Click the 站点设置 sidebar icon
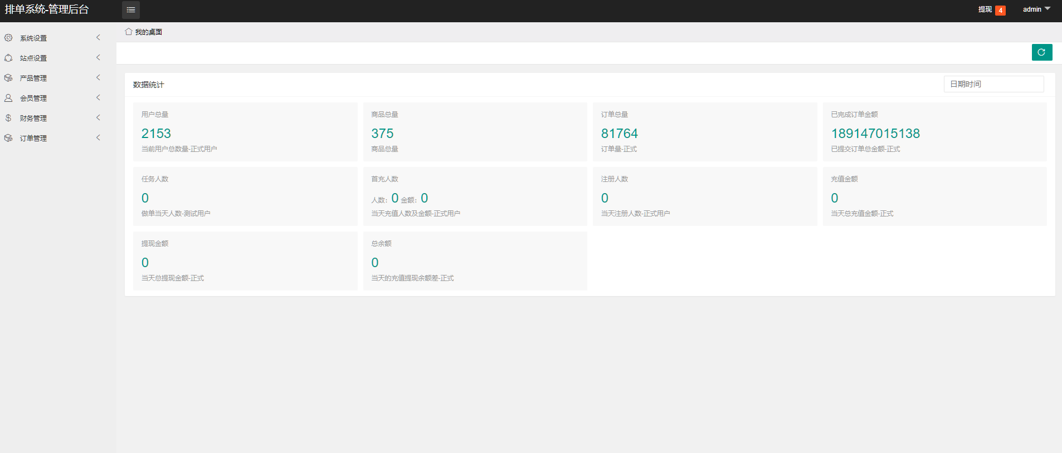Viewport: 1062px width, 453px height. pos(8,58)
